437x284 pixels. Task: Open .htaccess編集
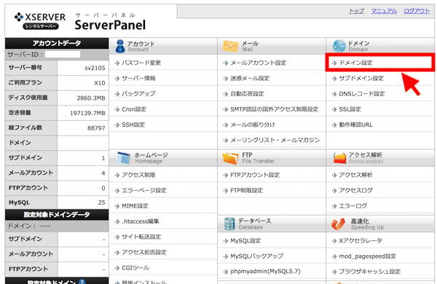click(140, 221)
